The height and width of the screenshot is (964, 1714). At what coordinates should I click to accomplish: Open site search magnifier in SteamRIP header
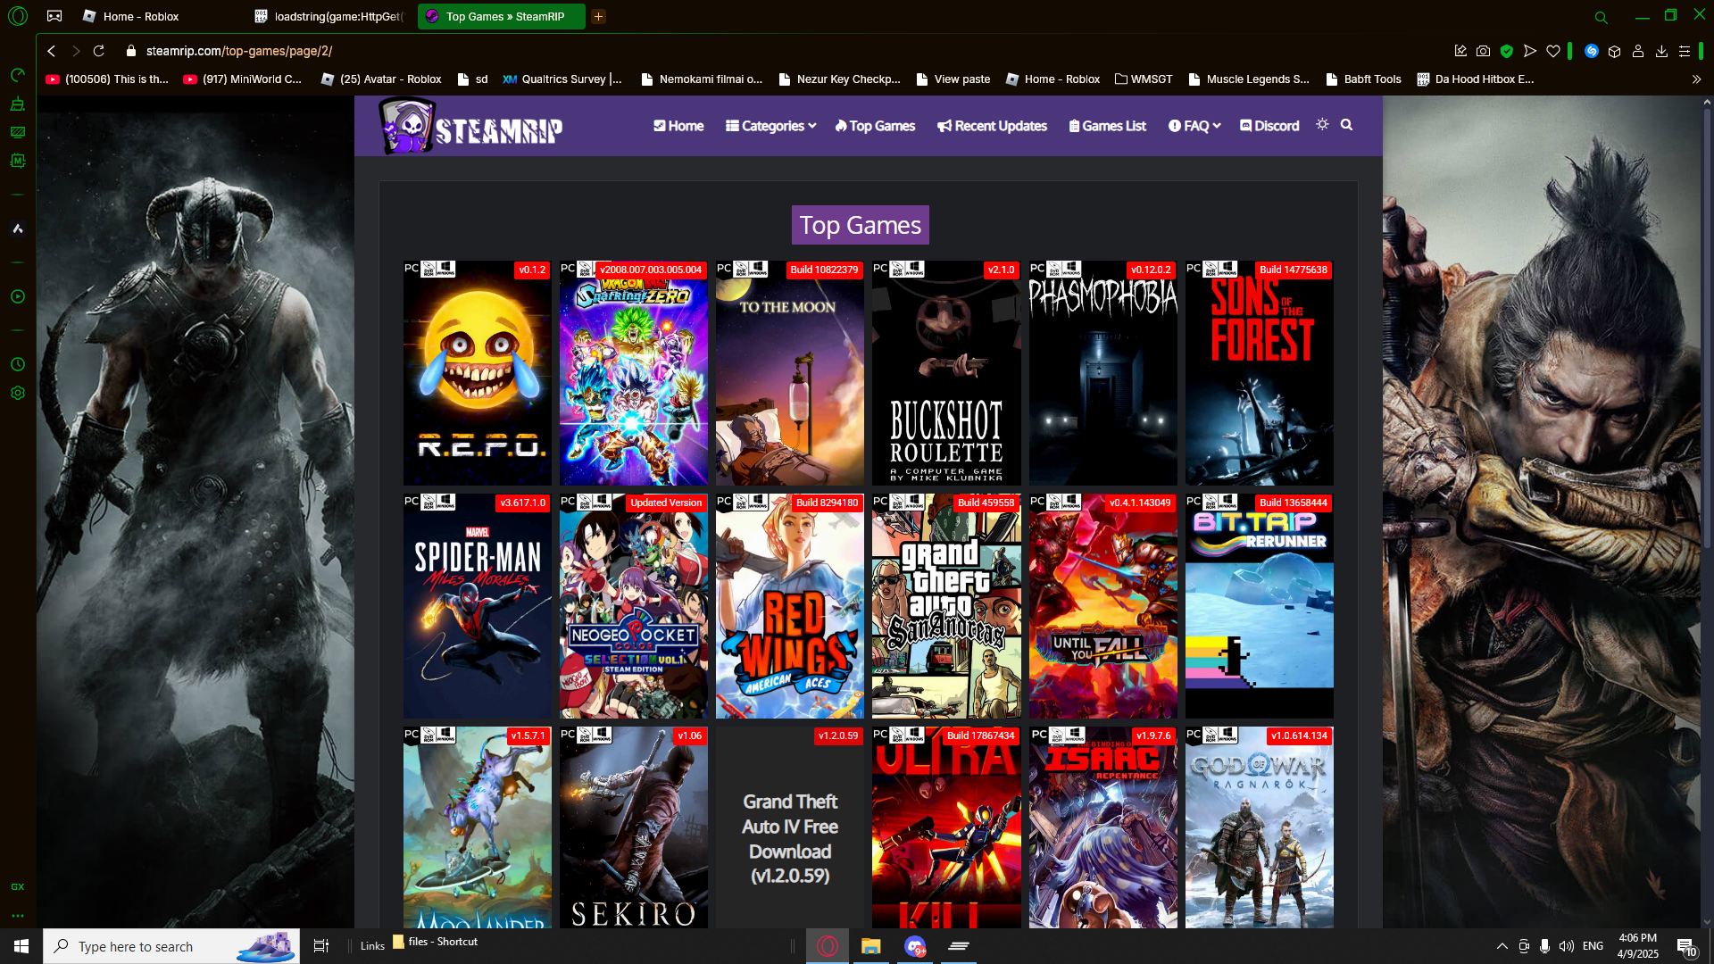click(x=1346, y=125)
